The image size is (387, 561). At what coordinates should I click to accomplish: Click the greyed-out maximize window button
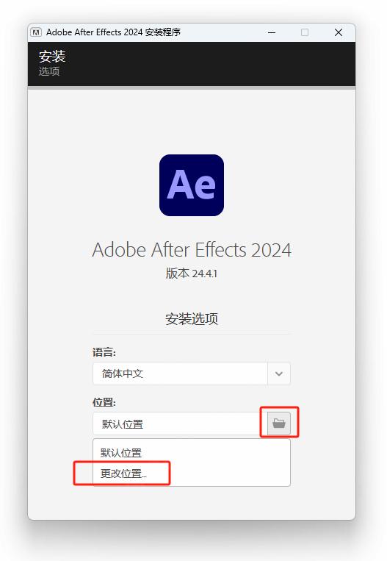pyautogui.click(x=305, y=32)
